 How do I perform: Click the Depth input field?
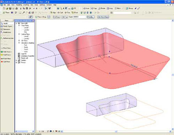pyautogui.click(x=80, y=17)
